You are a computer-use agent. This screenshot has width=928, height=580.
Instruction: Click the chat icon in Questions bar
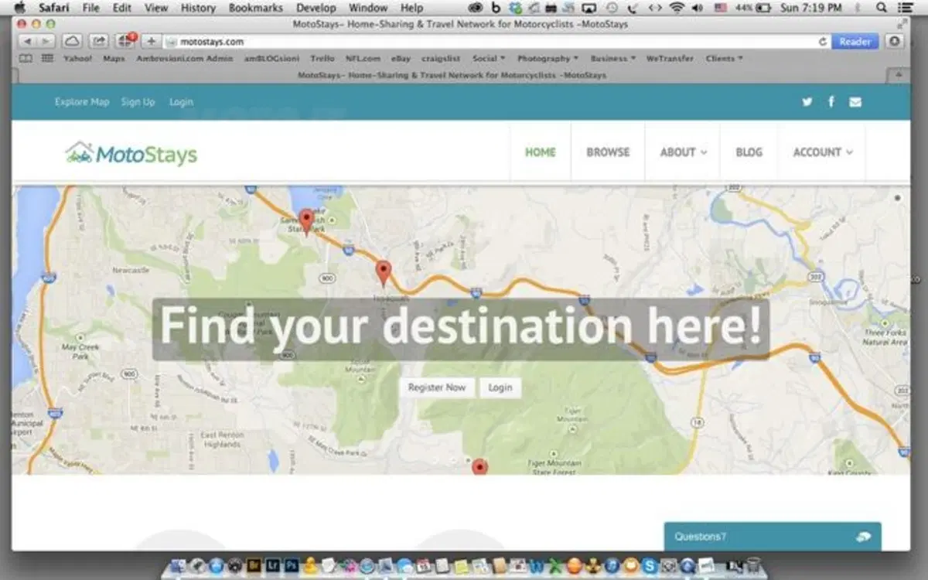coord(864,537)
